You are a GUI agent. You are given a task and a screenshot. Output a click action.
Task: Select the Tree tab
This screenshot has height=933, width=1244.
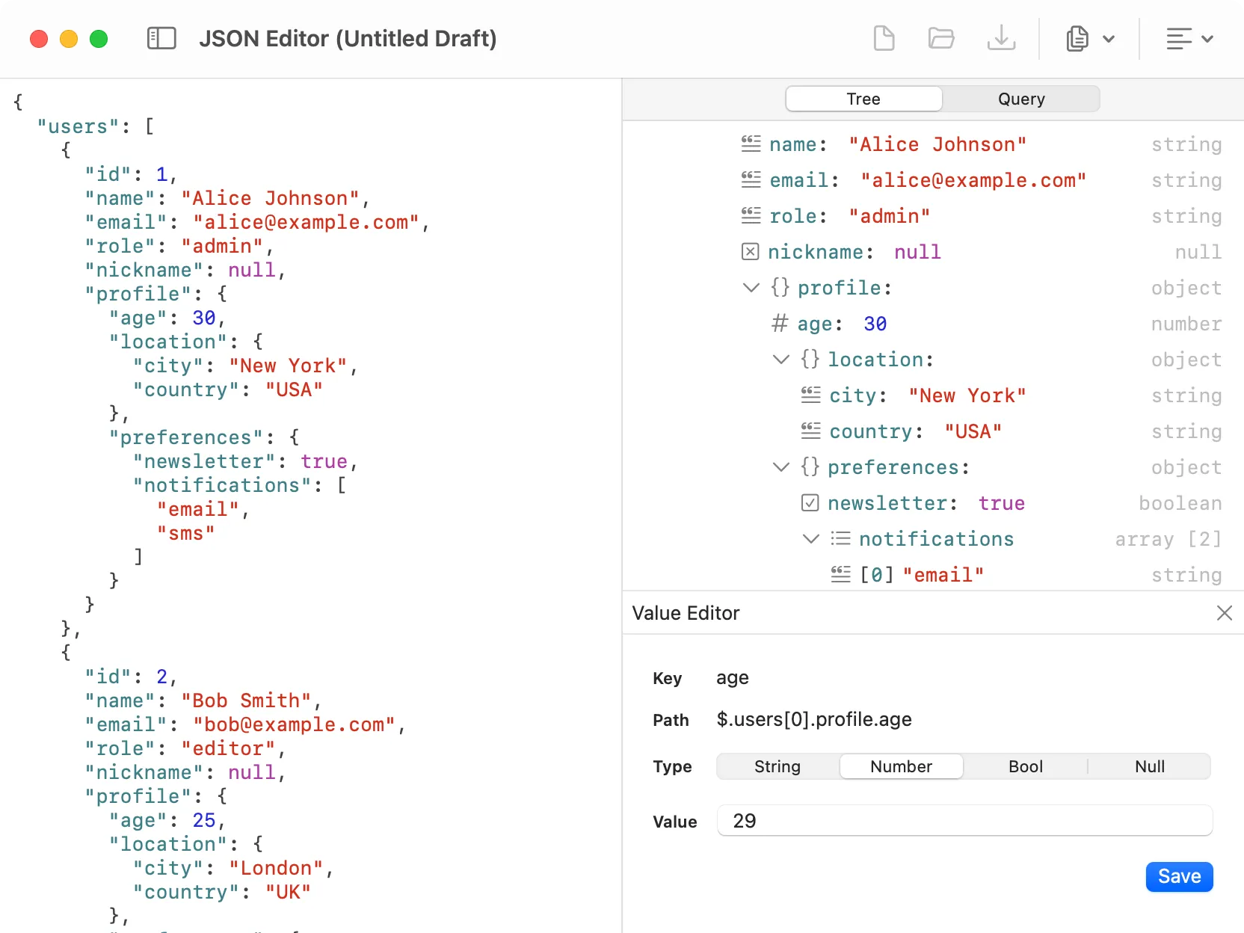pyautogui.click(x=863, y=98)
